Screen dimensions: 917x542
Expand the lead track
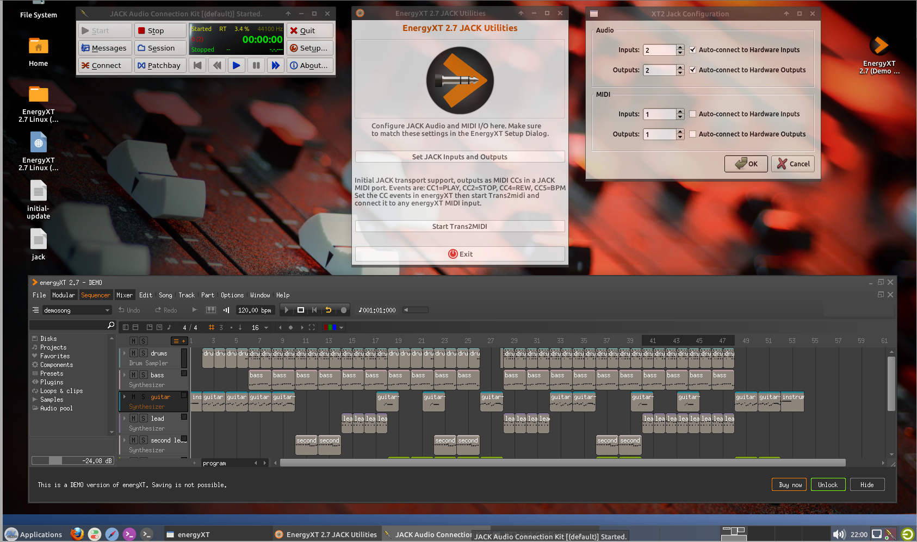pyautogui.click(x=125, y=419)
